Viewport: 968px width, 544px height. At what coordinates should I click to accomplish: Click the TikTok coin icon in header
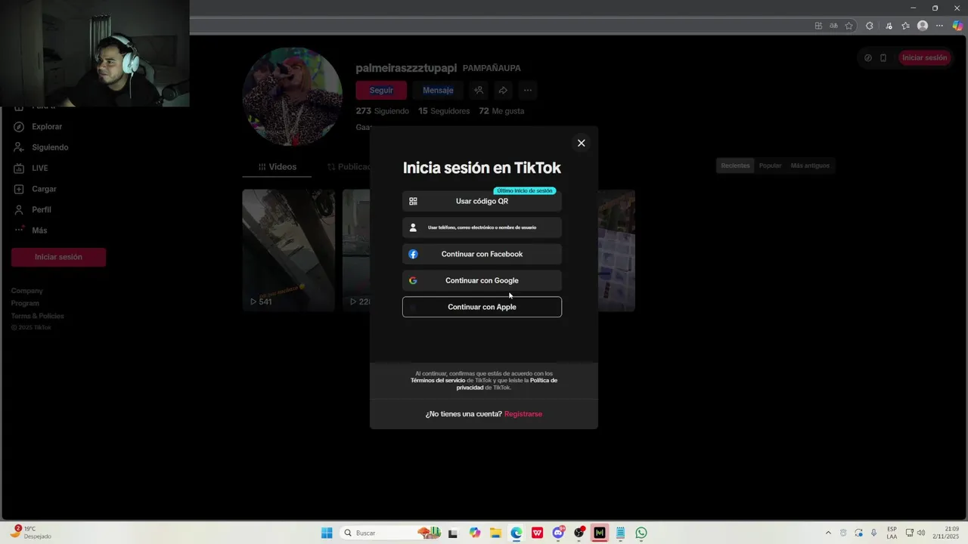point(867,57)
